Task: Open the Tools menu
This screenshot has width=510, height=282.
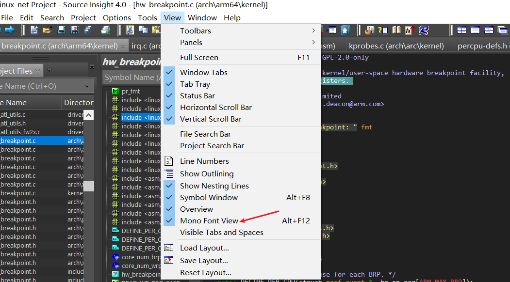Action: [x=148, y=18]
